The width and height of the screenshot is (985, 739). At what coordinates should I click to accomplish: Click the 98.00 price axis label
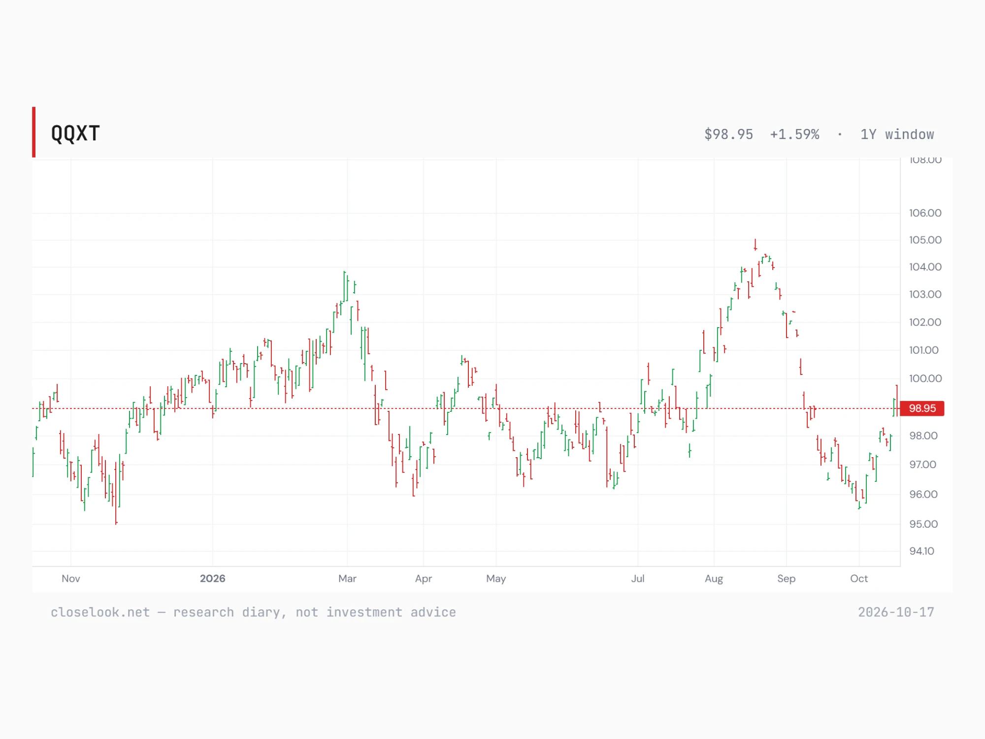click(x=923, y=436)
